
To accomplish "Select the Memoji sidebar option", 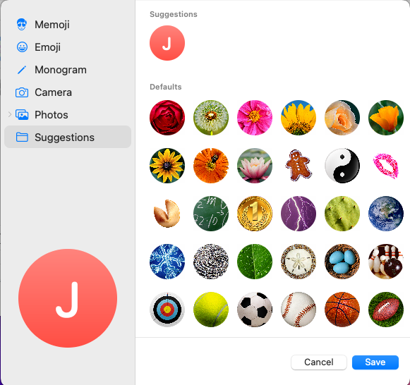I will coord(68,25).
